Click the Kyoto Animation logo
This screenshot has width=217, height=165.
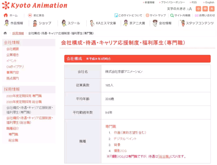tap(34, 5)
